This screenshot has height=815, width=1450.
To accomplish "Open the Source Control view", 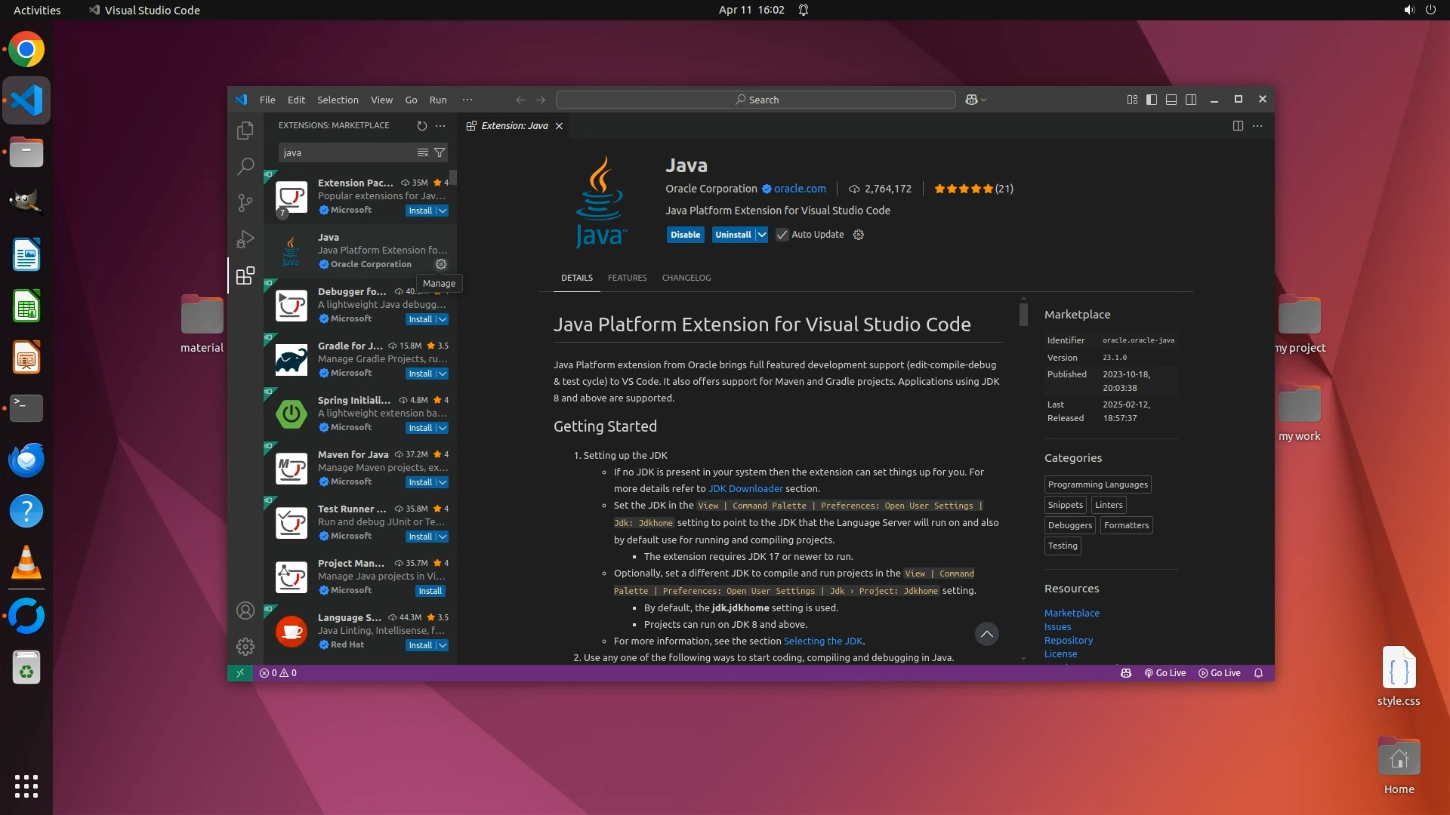I will click(245, 202).
